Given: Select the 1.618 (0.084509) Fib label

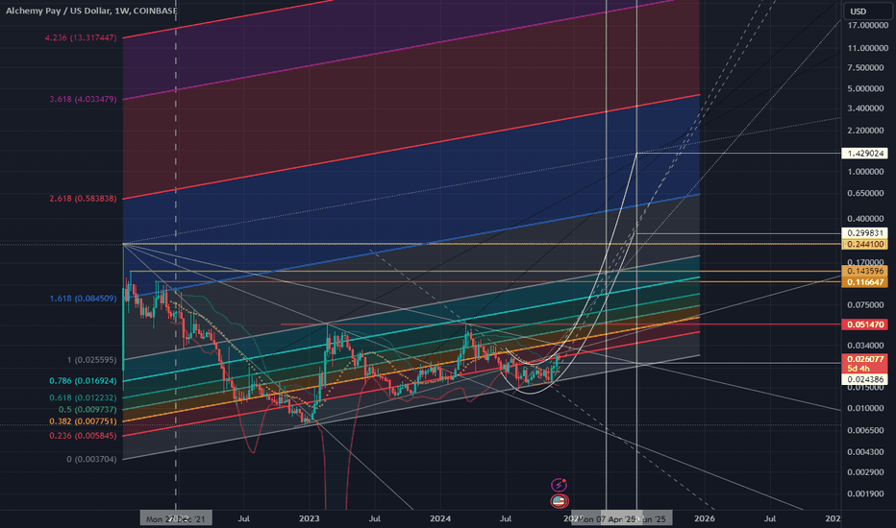Looking at the screenshot, I should (x=83, y=299).
